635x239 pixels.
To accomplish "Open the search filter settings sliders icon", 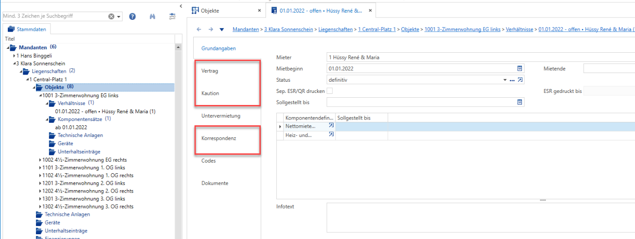I will [x=172, y=16].
